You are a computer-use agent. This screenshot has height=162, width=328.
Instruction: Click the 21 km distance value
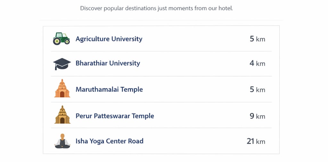point(256,141)
